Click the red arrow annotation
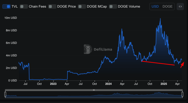Viewport: 188px width, 103px height. 182,65
